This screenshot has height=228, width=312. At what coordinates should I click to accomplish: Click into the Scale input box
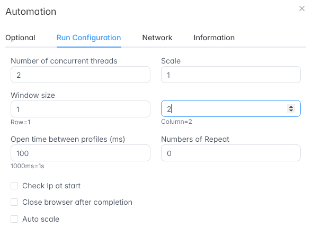231,75
